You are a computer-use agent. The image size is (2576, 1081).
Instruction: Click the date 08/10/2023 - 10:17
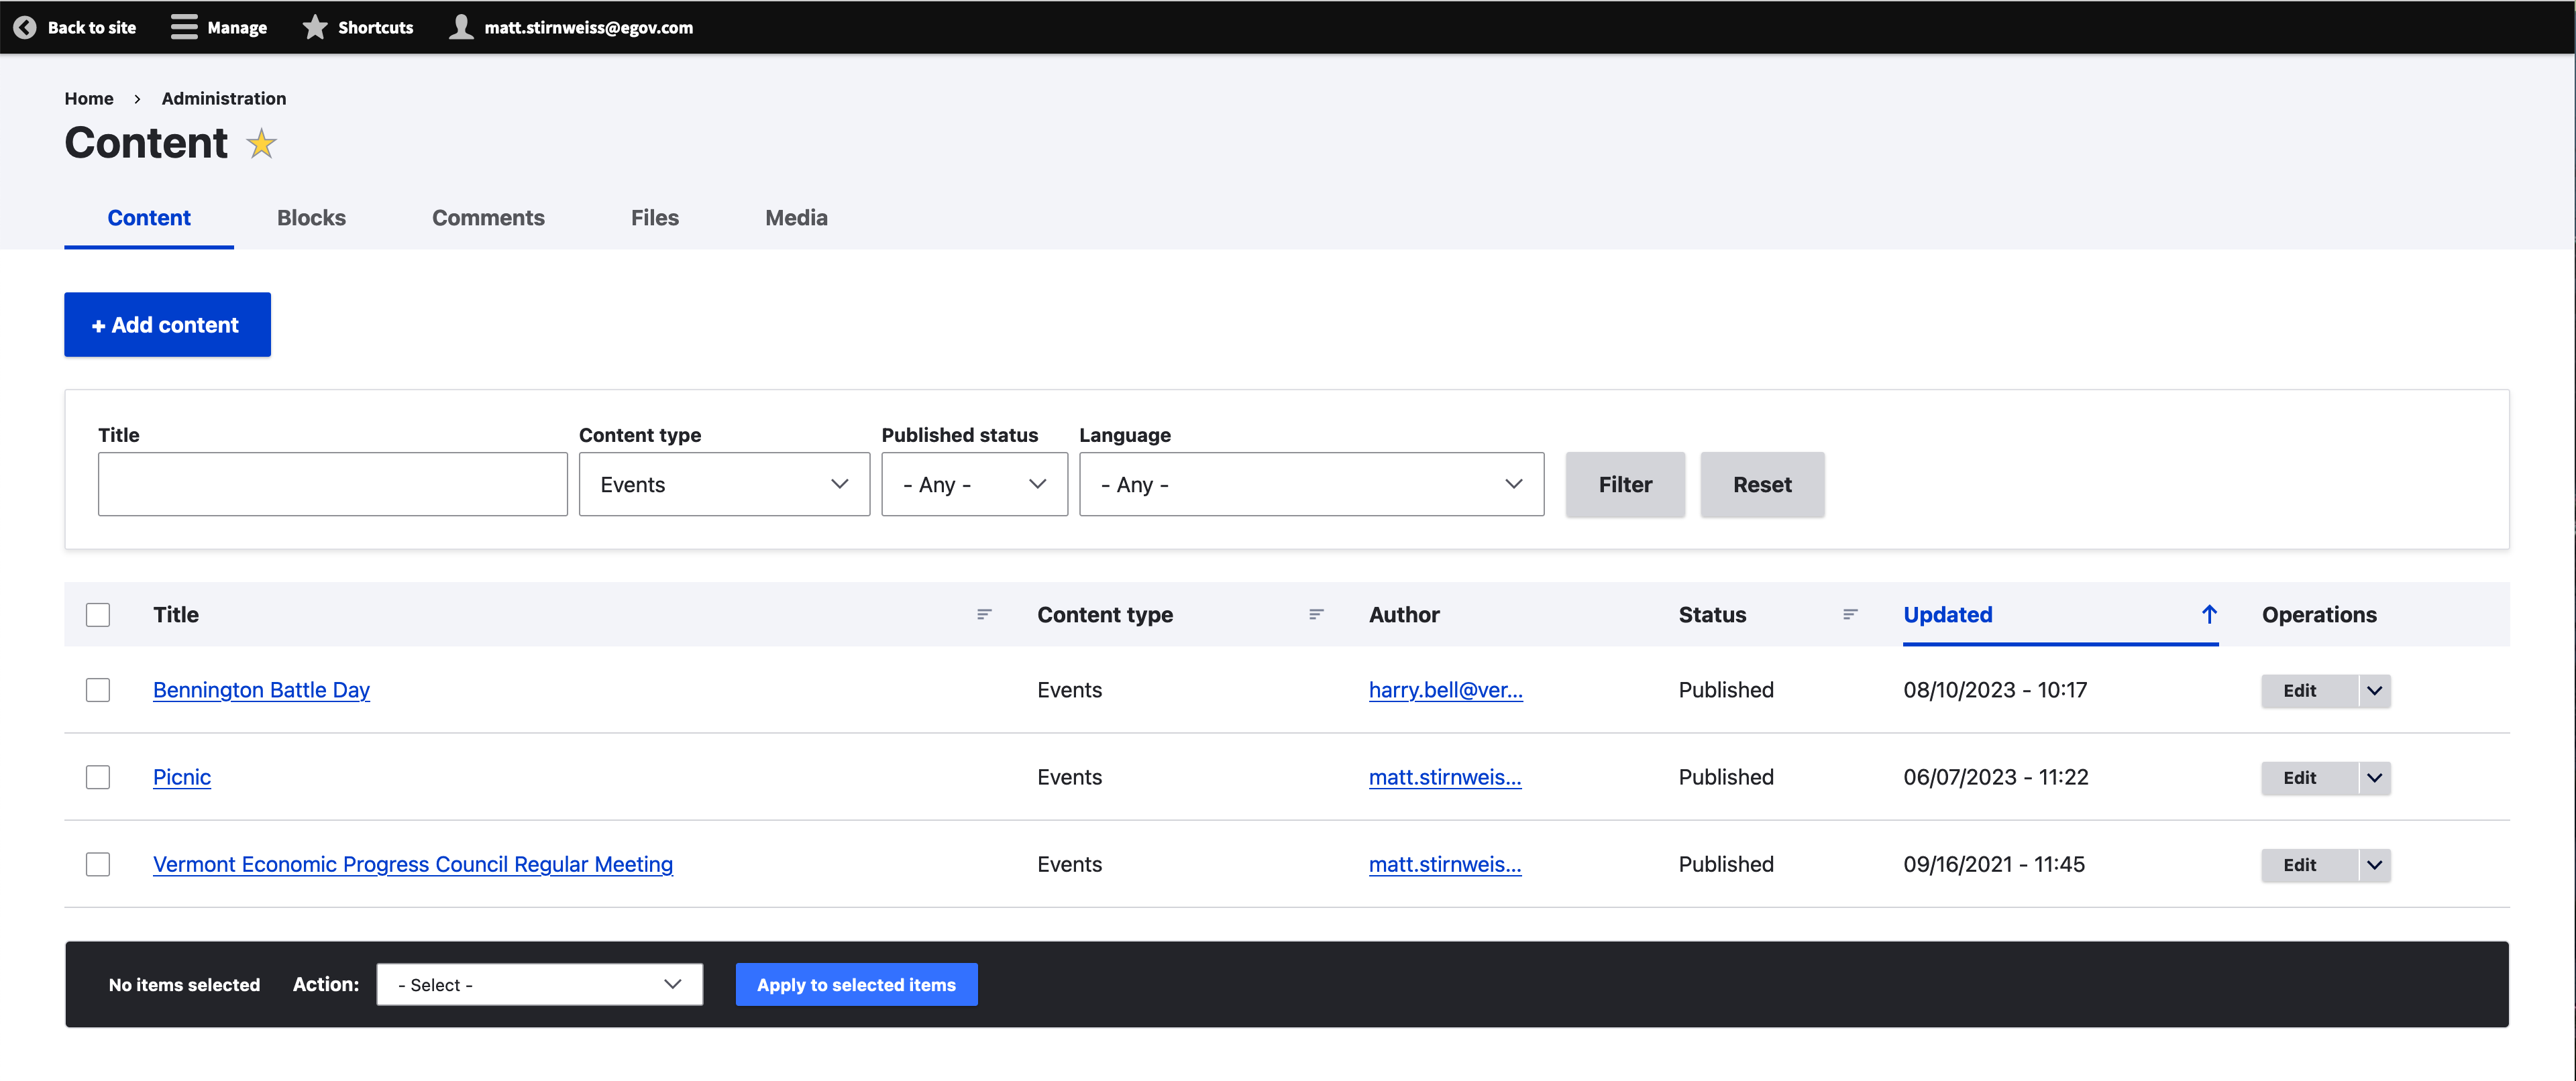1995,690
